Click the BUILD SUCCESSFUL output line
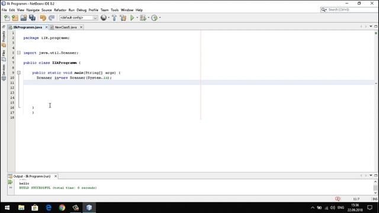379x213 pixels. click(x=58, y=188)
